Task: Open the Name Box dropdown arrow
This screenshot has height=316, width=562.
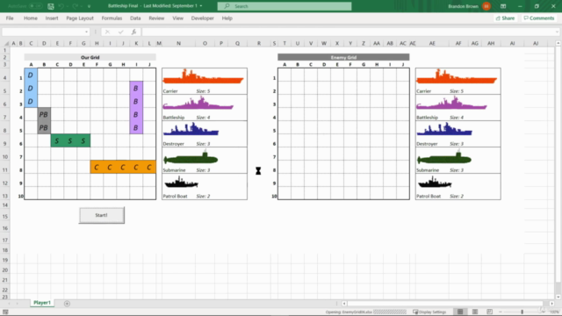Action: click(86, 32)
